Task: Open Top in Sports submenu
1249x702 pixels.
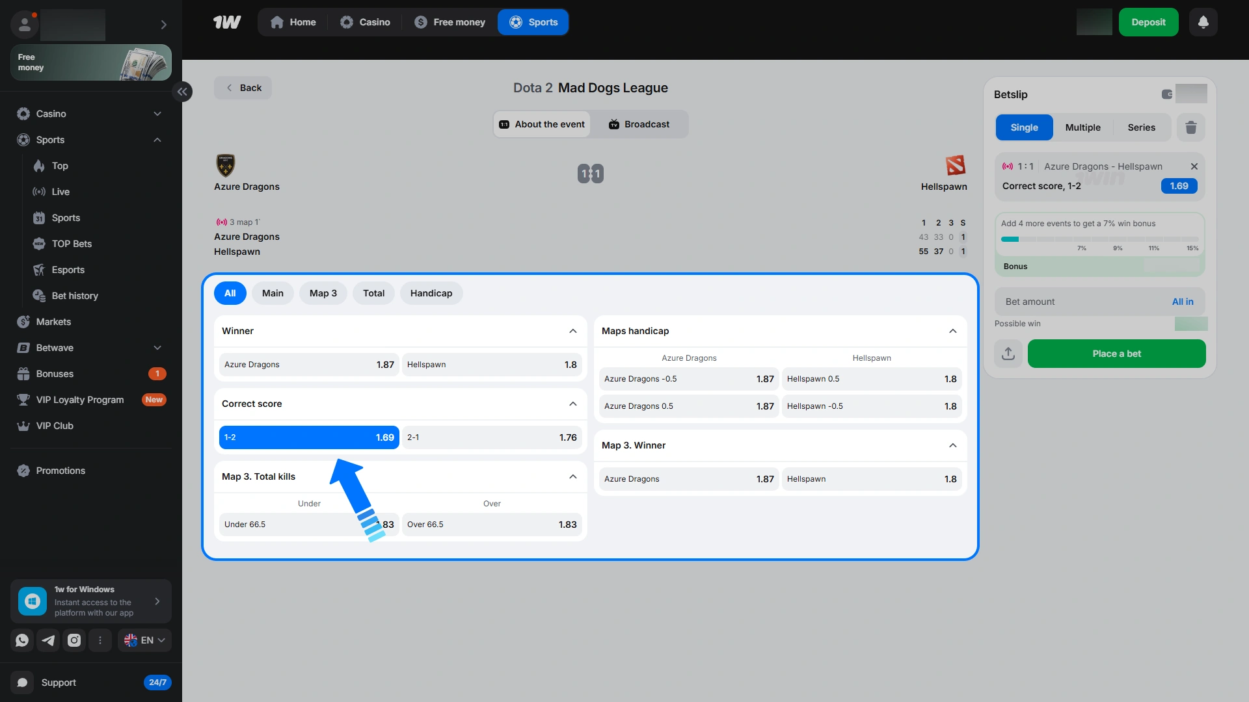Action: (60, 166)
